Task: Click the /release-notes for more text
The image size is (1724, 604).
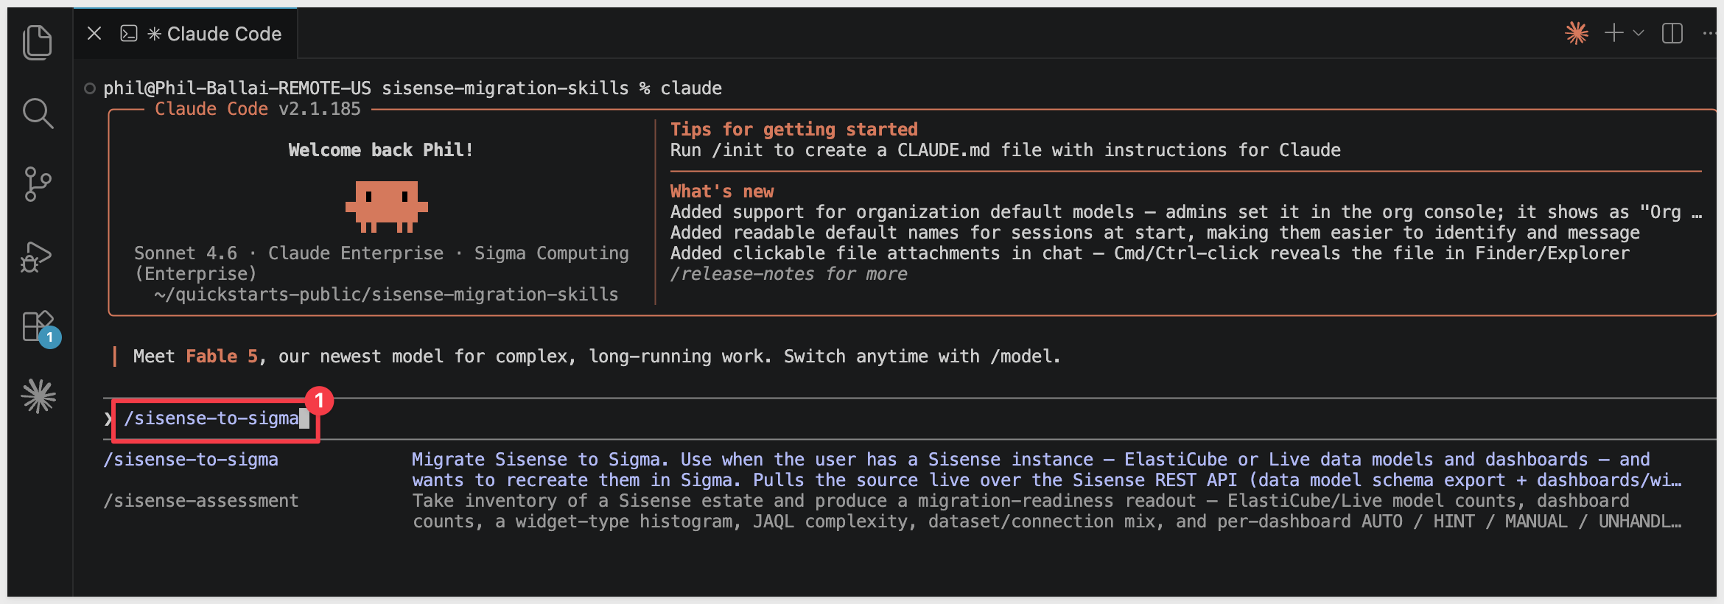Action: point(789,274)
